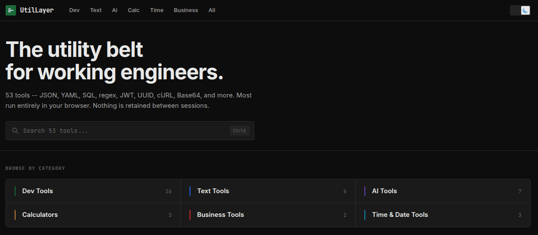Browse the AI Tools category
Viewport: 538px width, 235px height.
click(443, 191)
